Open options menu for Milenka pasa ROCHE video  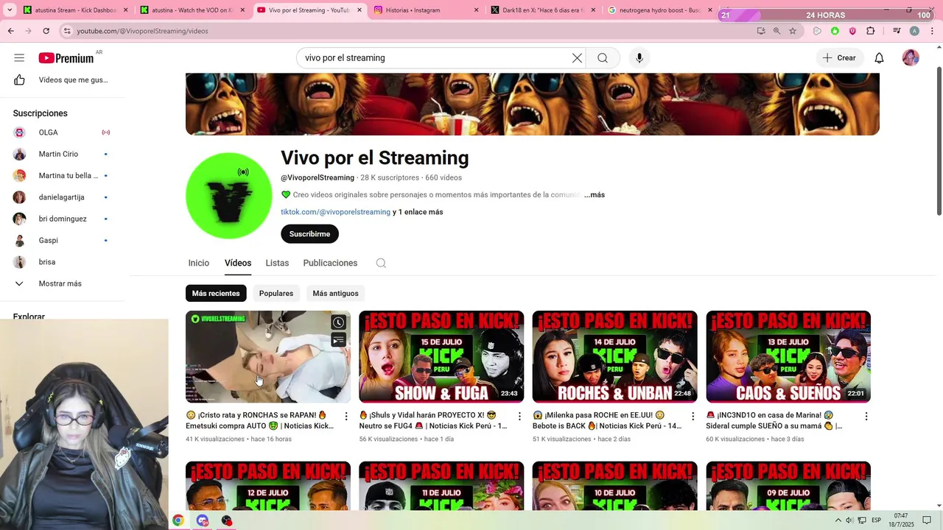(x=693, y=417)
